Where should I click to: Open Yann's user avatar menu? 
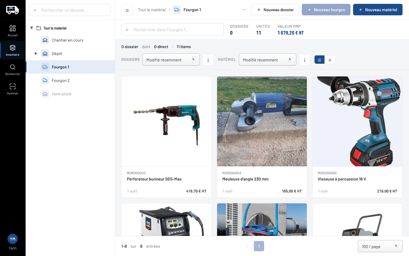tap(13, 239)
